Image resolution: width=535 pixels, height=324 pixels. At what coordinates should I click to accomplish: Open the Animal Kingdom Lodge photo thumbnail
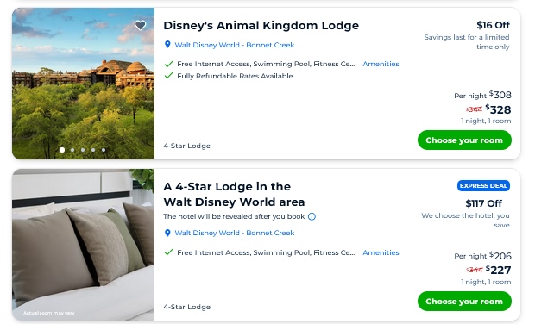click(x=83, y=84)
